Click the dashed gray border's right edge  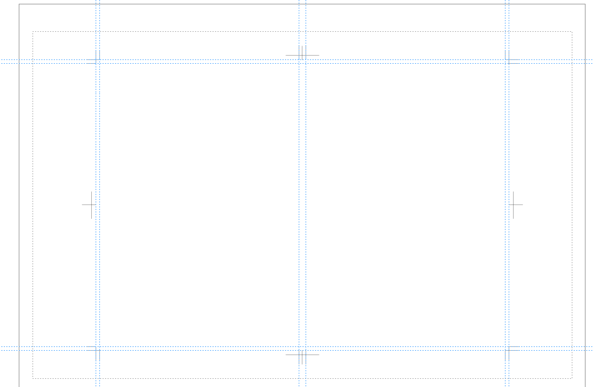tap(572, 205)
